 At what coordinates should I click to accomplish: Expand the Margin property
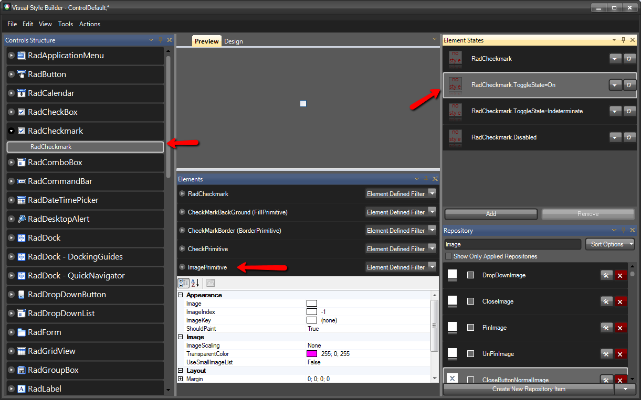pyautogui.click(x=181, y=379)
